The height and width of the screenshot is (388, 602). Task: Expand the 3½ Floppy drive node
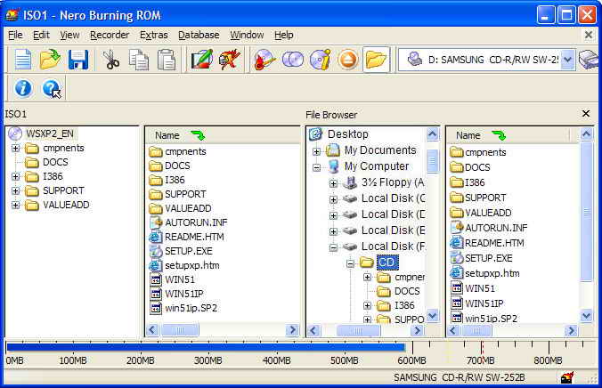(333, 183)
